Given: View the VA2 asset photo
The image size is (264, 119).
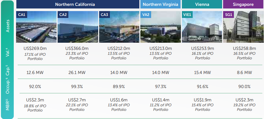Looking at the screenshot, I should (160, 27).
